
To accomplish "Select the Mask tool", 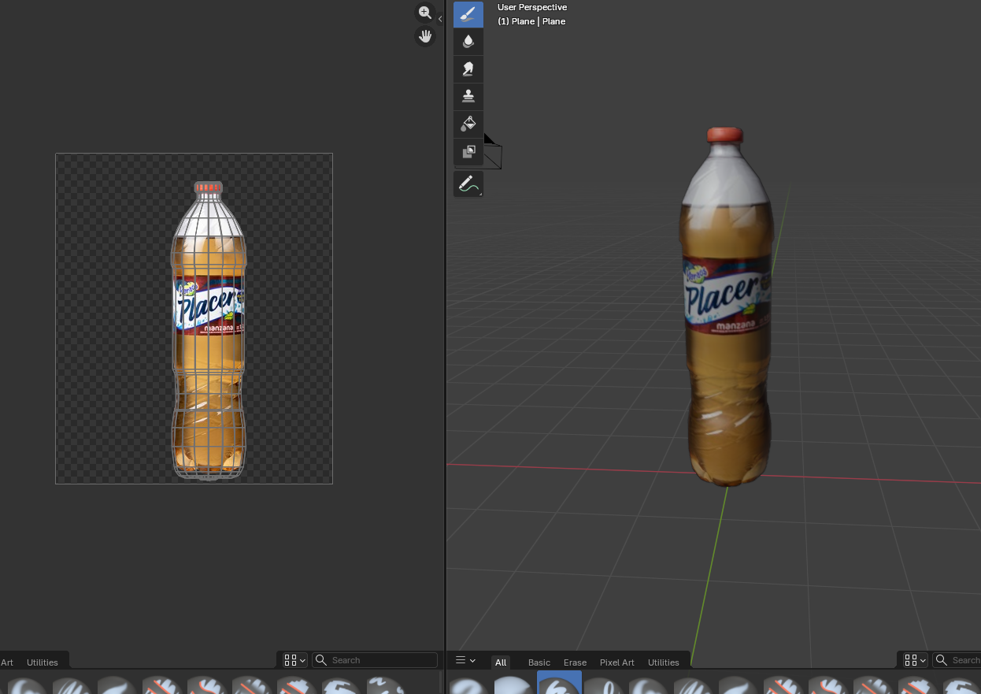I will [x=468, y=151].
